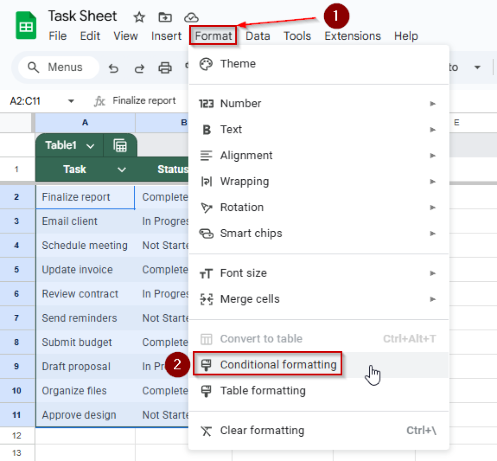Expand the Table1 name dropdown

tap(90, 146)
